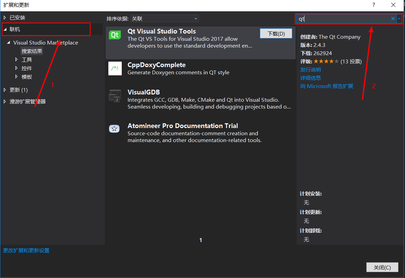Expand the 模板 node arrow

click(16, 77)
